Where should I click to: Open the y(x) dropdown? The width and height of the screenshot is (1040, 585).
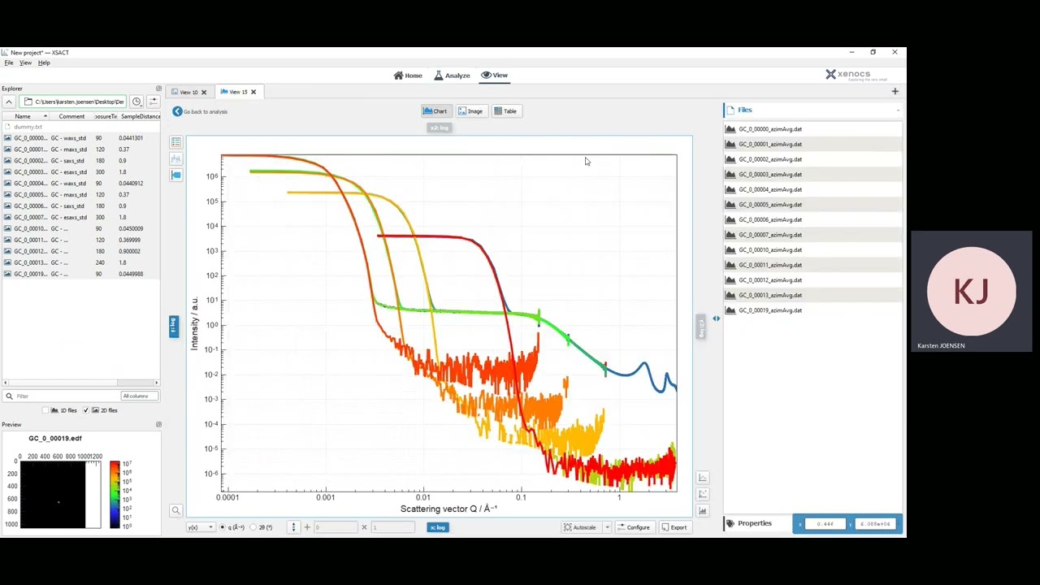(201, 527)
